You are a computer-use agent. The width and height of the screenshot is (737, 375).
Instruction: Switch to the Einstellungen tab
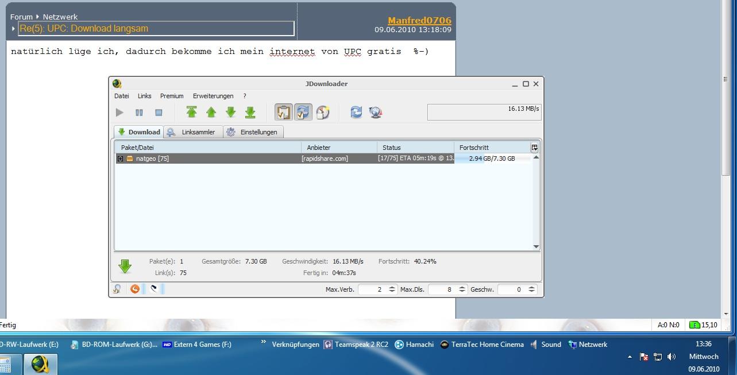point(253,132)
